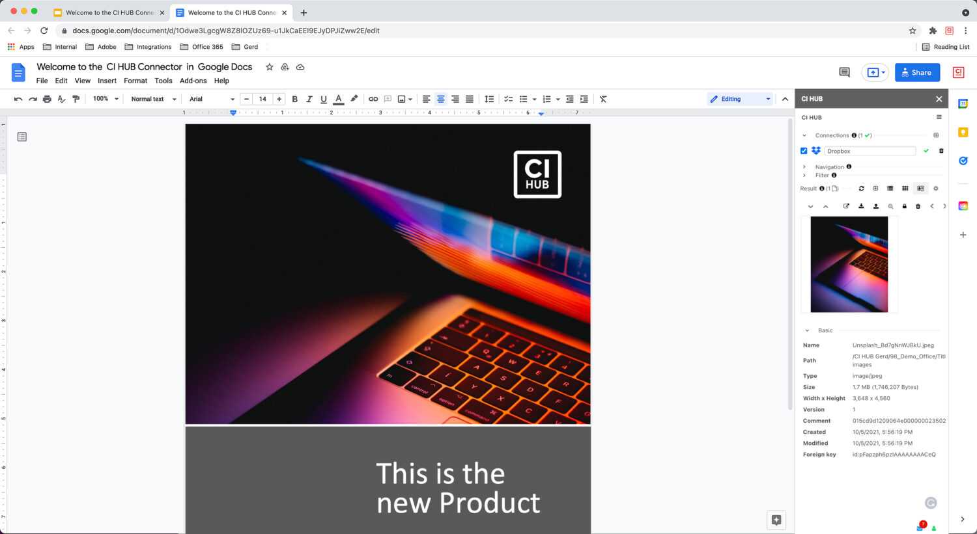Toggle bold formatting
Image resolution: width=977 pixels, height=534 pixels.
(x=294, y=99)
